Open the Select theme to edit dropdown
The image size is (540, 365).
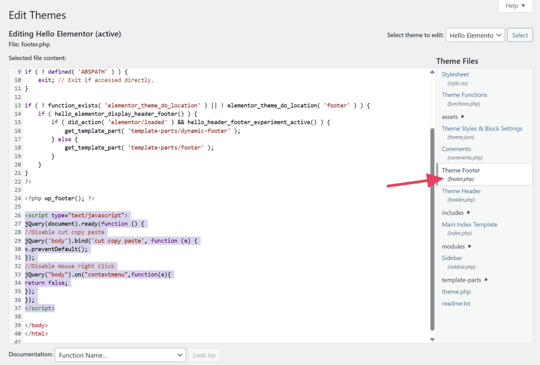[x=475, y=35]
